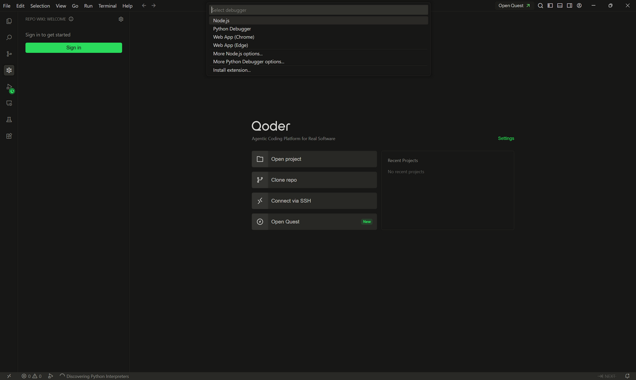The height and width of the screenshot is (380, 636).
Task: Open Run and Debug view
Action: tap(9, 87)
